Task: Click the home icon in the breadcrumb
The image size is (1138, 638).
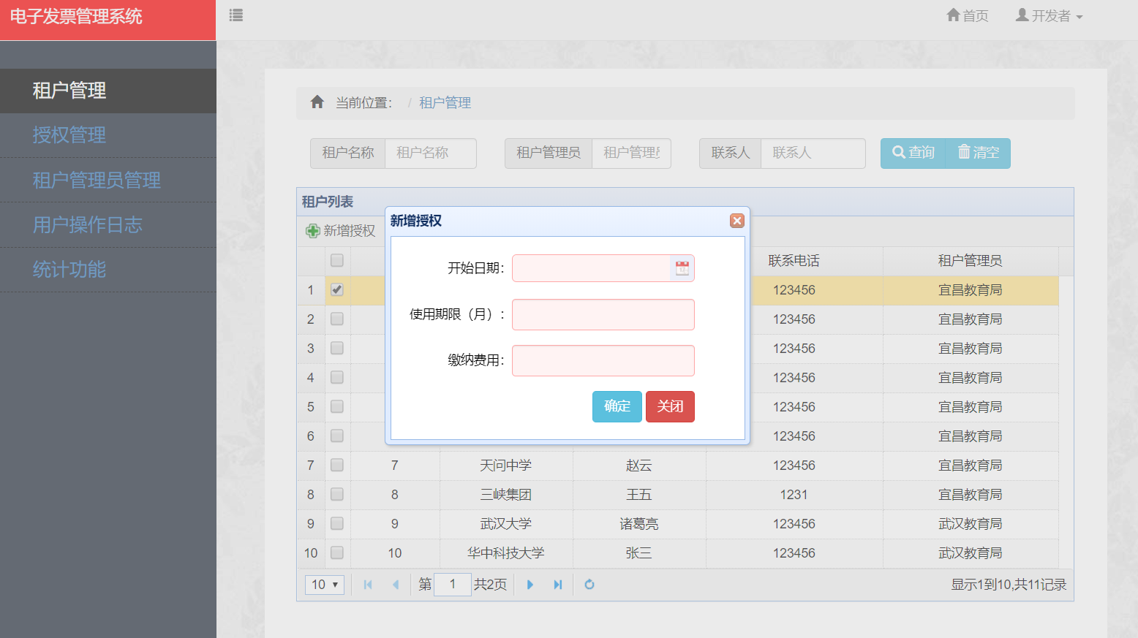Action: [317, 102]
